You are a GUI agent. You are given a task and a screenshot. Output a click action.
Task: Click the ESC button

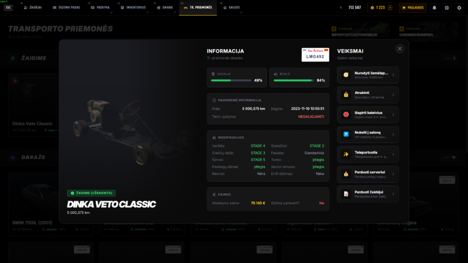(x=8, y=7)
